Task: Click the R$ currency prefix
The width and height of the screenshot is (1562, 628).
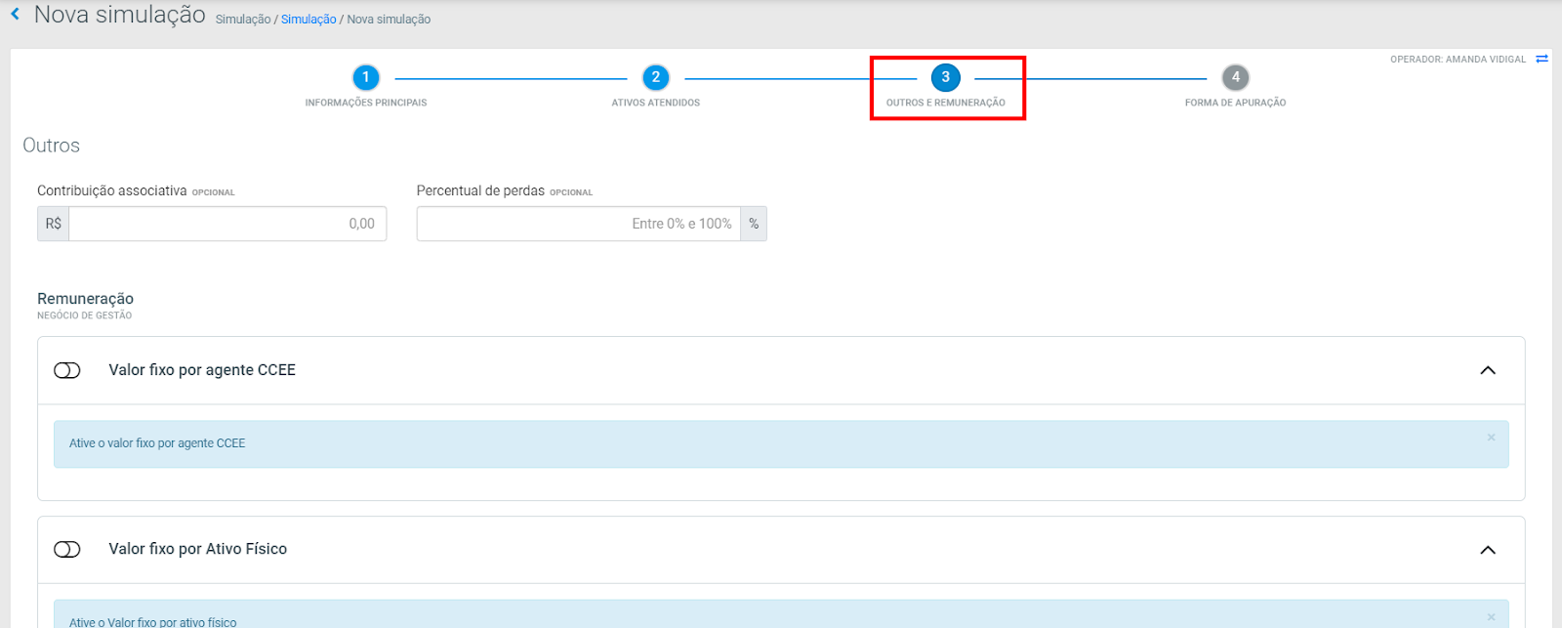Action: tap(54, 224)
